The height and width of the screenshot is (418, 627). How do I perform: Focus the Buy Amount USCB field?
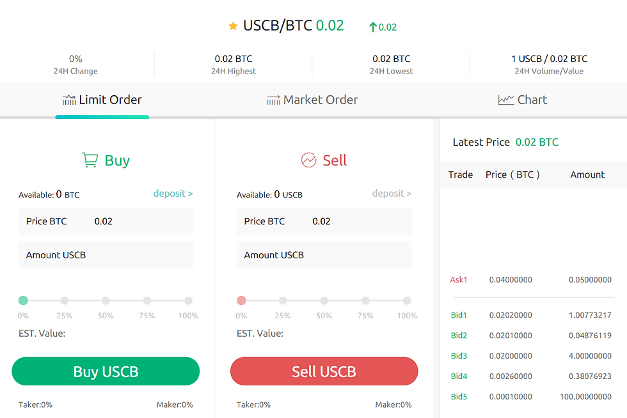[x=106, y=255]
